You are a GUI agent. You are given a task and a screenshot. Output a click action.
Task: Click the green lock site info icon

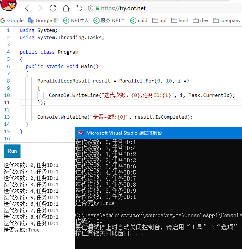pyautogui.click(x=98, y=8)
